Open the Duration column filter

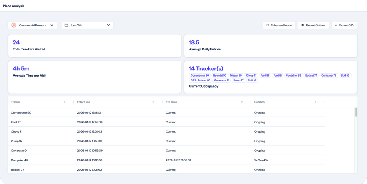coord(315,102)
